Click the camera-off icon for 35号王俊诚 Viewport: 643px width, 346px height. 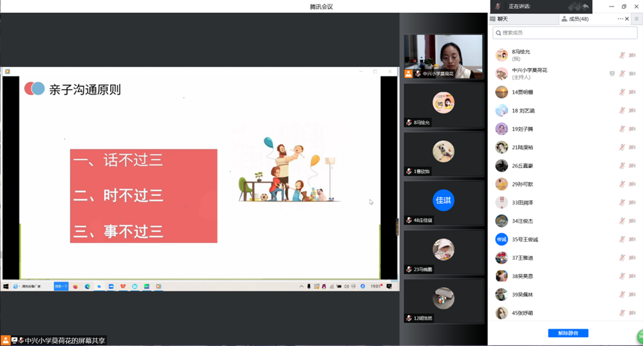click(632, 239)
